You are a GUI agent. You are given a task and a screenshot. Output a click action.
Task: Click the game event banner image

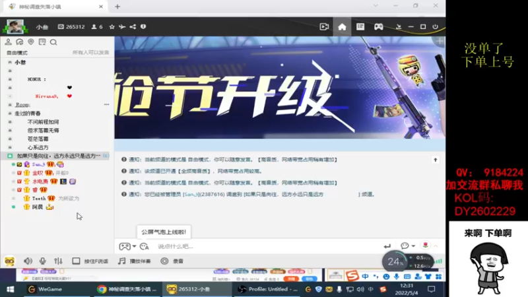click(x=280, y=88)
